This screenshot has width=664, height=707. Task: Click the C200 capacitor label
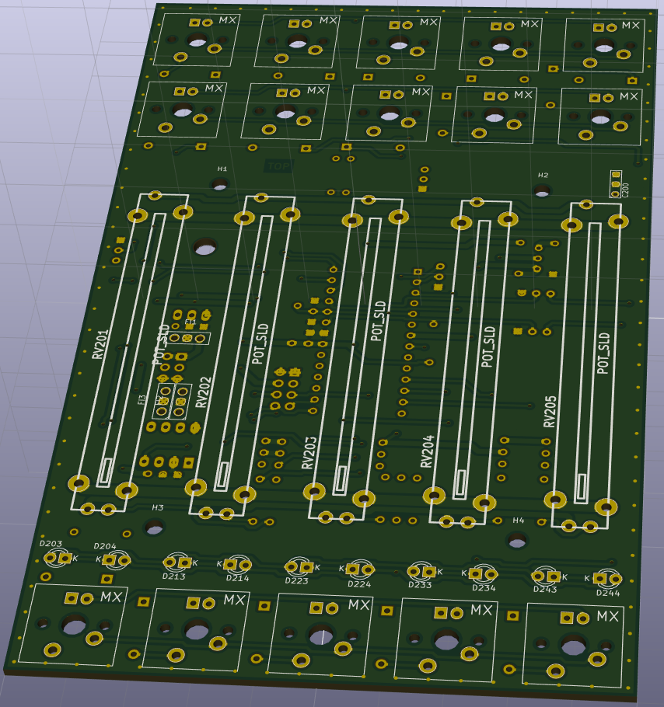626,190
